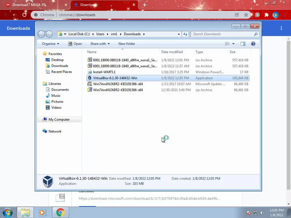Viewport: 291px width, 218px height.
Task: Click vm1 in the address path
Action: (114, 34)
